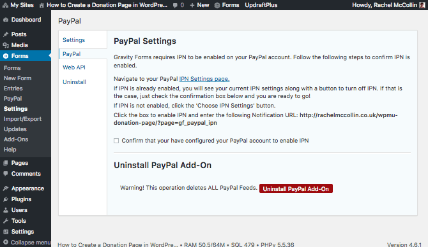This screenshot has height=247, width=428.
Task: Open Help in the Forms submenu
Action: 10,150
